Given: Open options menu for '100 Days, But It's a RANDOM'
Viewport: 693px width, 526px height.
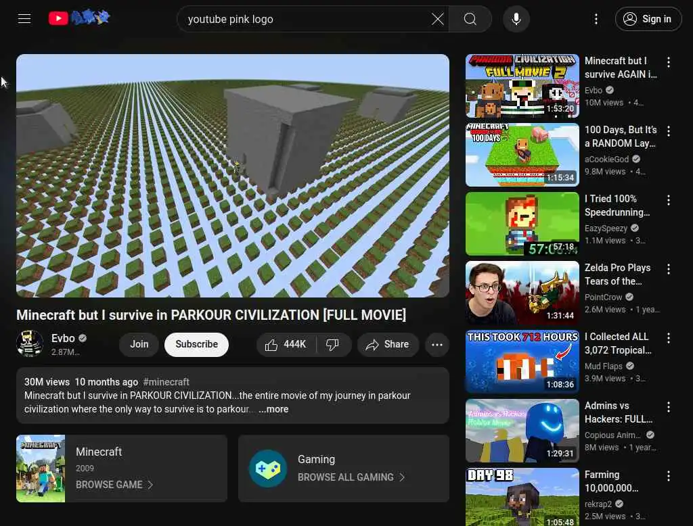Looking at the screenshot, I should 668,131.
